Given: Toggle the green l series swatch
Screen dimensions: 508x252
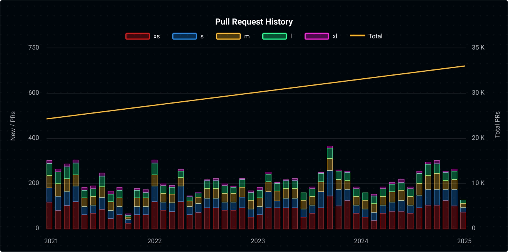Looking at the screenshot, I should (x=275, y=36).
